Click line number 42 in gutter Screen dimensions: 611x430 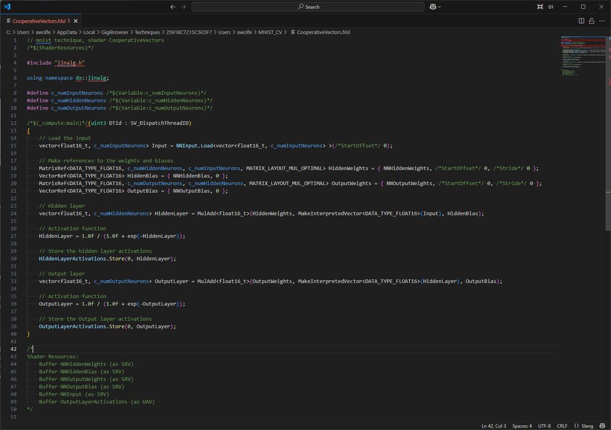pos(13,349)
